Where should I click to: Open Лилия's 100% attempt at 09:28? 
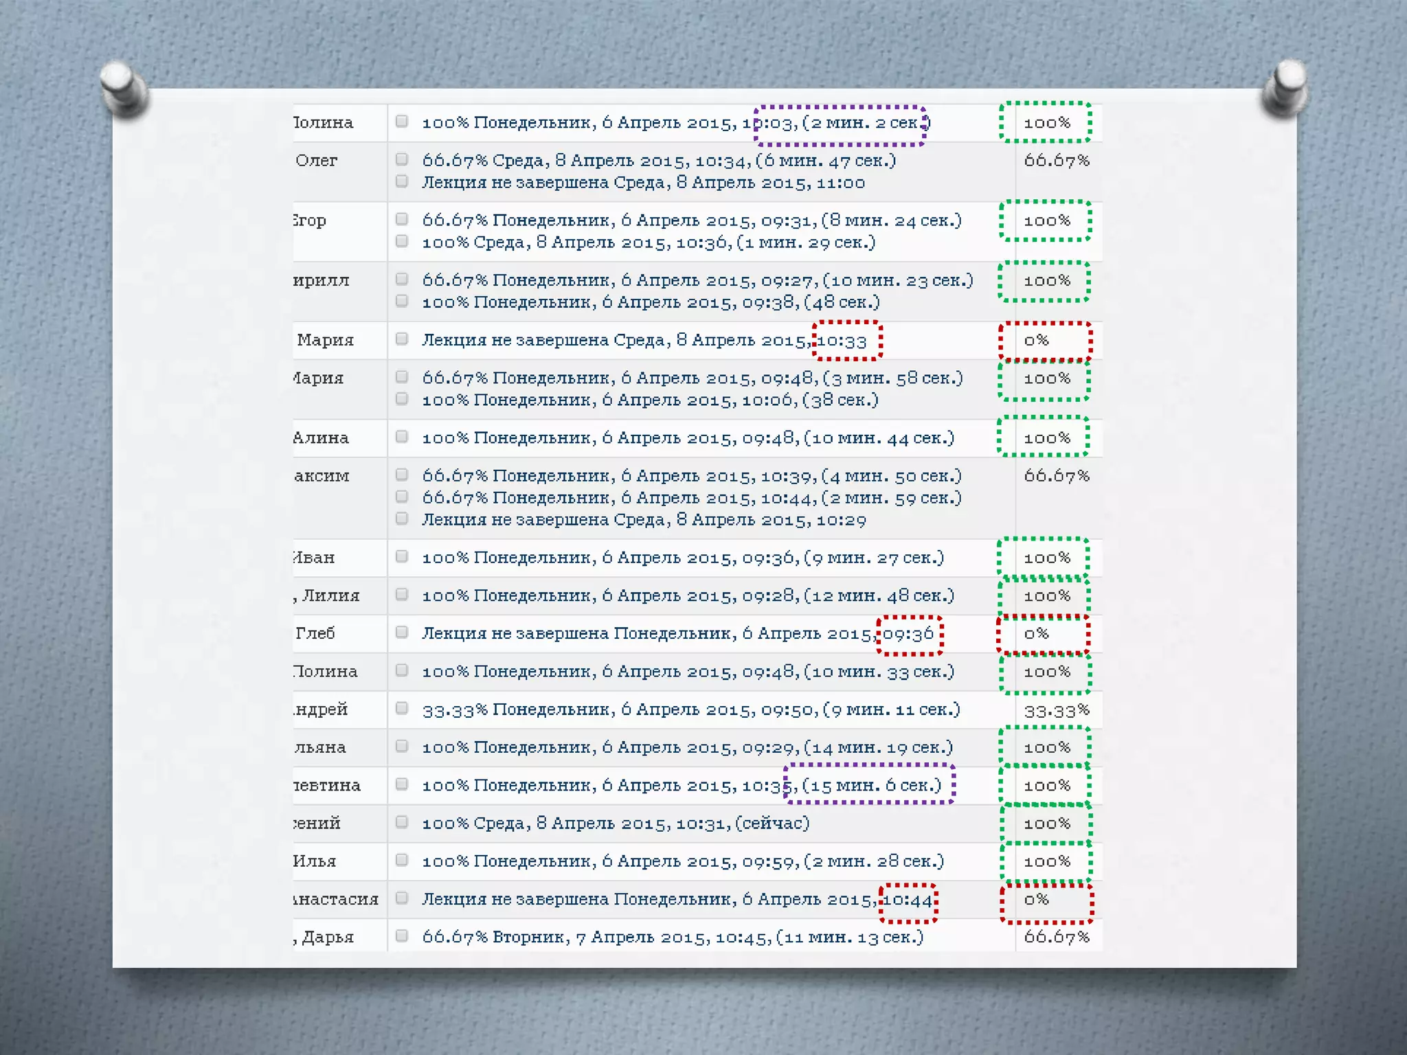coord(687,595)
